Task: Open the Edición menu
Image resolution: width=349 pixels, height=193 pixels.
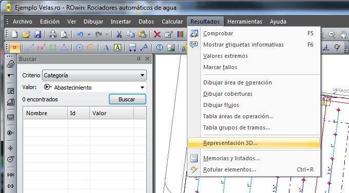Action: pyautogui.click(x=50, y=22)
